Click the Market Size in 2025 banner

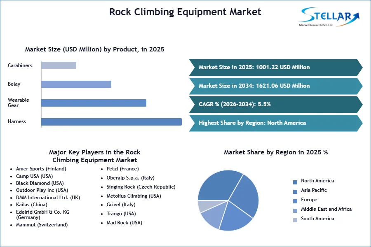[276, 68]
